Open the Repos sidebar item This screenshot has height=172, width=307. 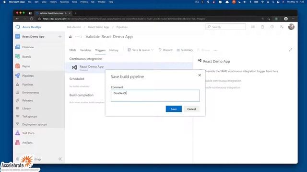coord(26,66)
